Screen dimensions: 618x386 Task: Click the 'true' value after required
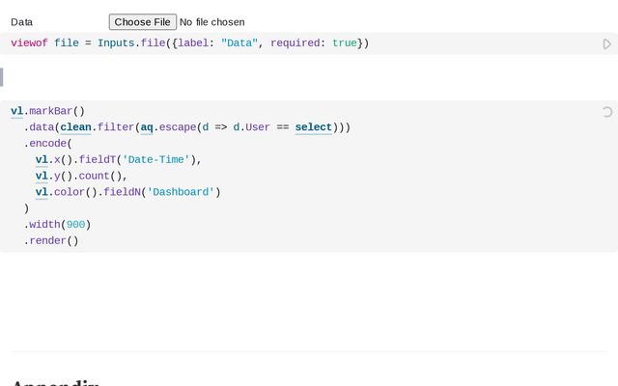click(345, 43)
